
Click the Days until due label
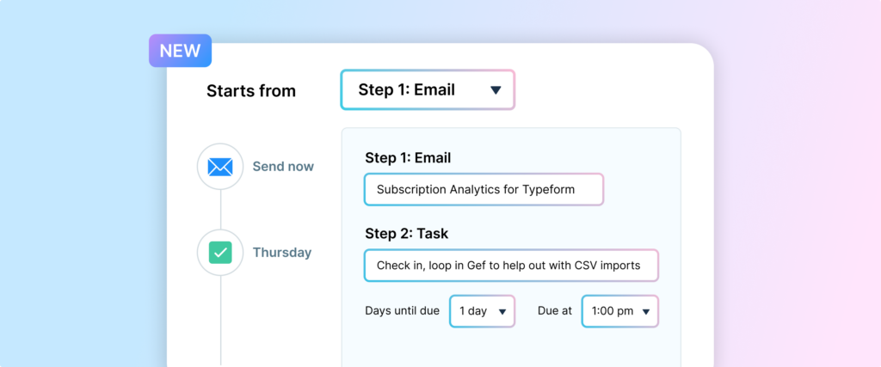point(402,311)
